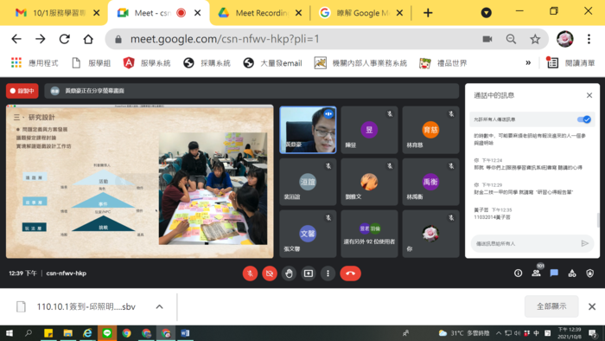Click the chat panel scrollbar
The height and width of the screenshot is (341, 605).
click(x=598, y=220)
